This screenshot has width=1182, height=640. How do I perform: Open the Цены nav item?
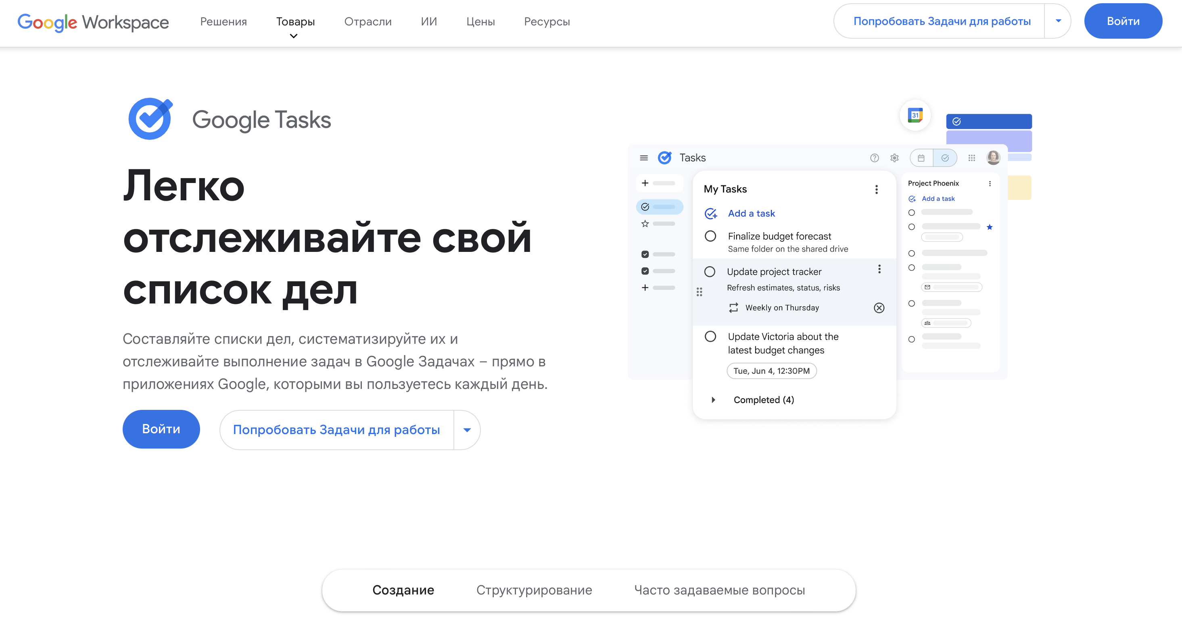click(x=480, y=21)
